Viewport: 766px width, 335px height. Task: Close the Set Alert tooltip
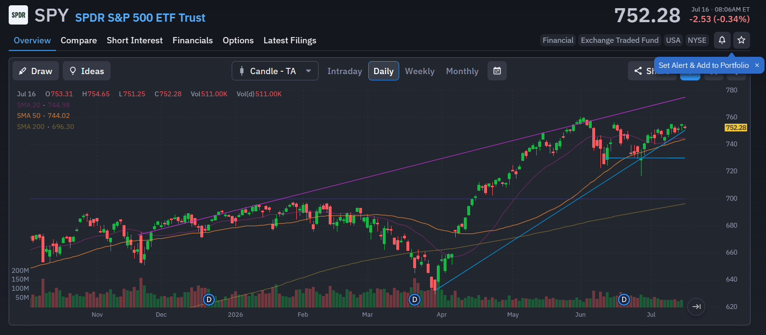[757, 65]
